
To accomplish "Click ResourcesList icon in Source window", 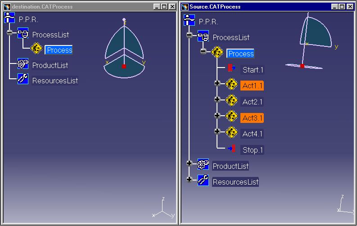I will 203,181.
